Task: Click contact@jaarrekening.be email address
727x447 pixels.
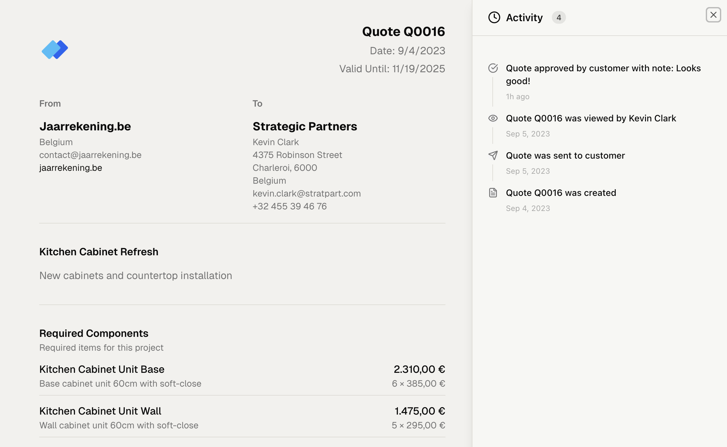Action: tap(90, 155)
